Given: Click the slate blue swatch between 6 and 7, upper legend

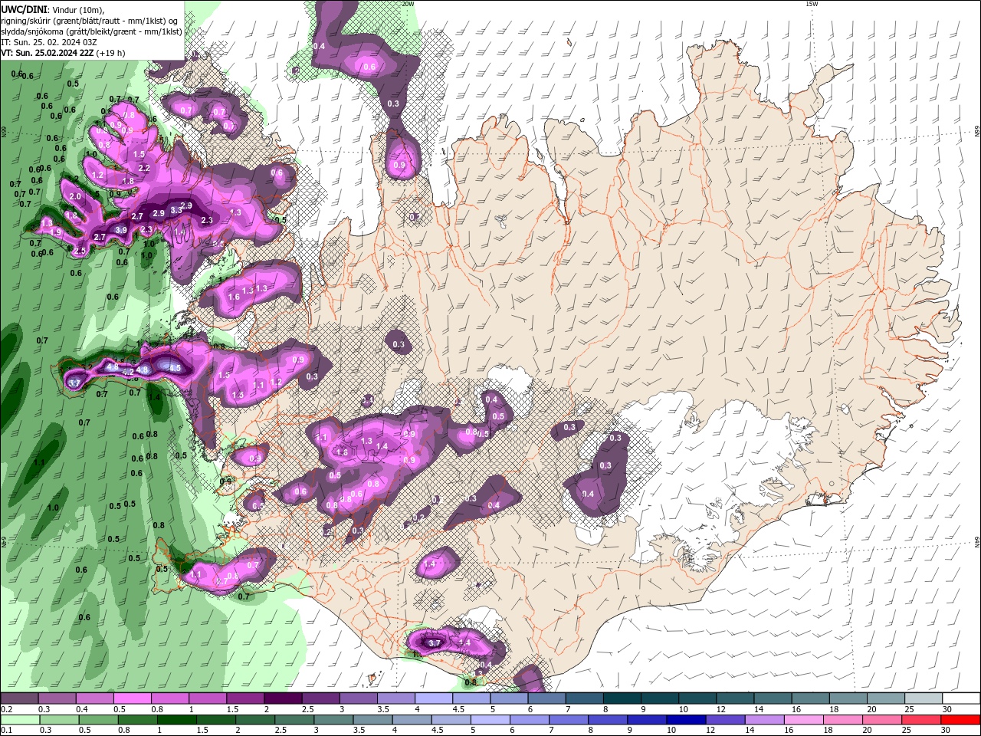Looking at the screenshot, I should click(x=546, y=698).
